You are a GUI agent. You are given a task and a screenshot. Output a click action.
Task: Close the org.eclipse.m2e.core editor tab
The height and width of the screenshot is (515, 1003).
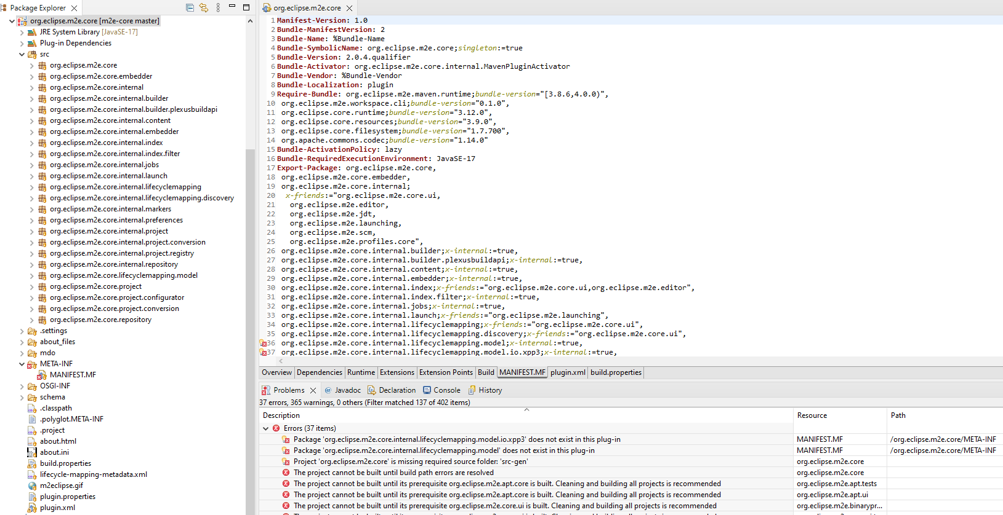click(x=350, y=8)
